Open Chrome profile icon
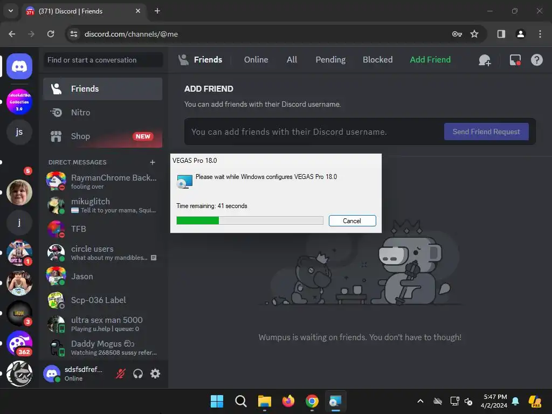 (520, 34)
